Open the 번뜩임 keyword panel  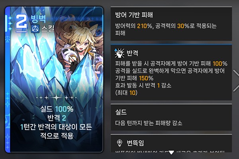click(x=171, y=143)
